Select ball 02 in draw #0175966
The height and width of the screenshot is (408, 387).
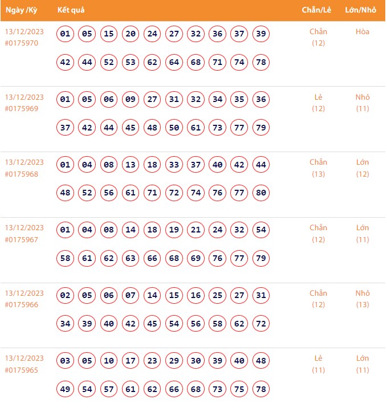pyautogui.click(x=66, y=296)
